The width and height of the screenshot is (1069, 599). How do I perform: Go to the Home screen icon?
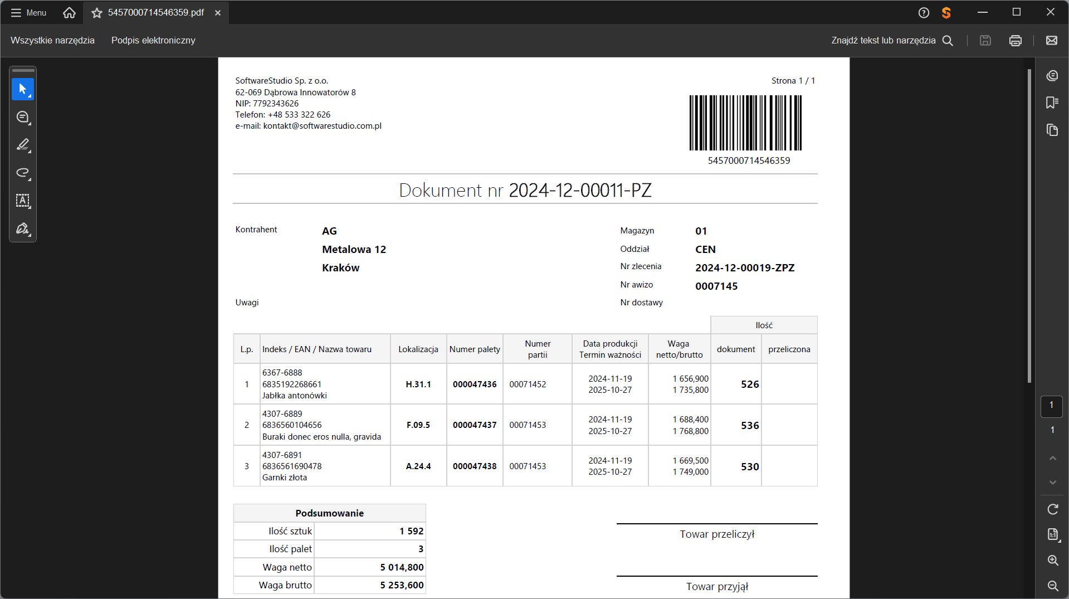click(x=69, y=12)
